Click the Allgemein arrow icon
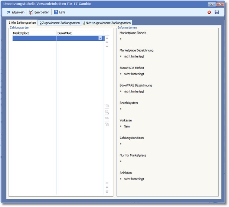The height and width of the screenshot is (207, 229). [8, 12]
